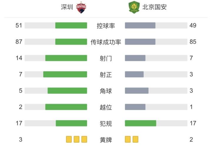The width and height of the screenshot is (212, 147).
Task: Click the 控球率 stat label
Action: point(106,26)
